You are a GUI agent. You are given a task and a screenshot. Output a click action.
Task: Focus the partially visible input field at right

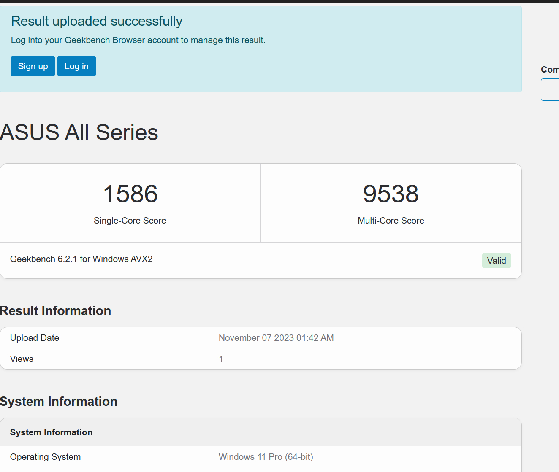550,90
